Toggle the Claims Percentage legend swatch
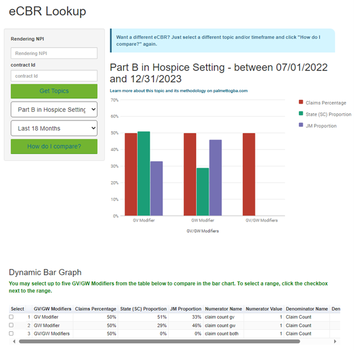This screenshot has height=351, width=354. click(x=301, y=102)
